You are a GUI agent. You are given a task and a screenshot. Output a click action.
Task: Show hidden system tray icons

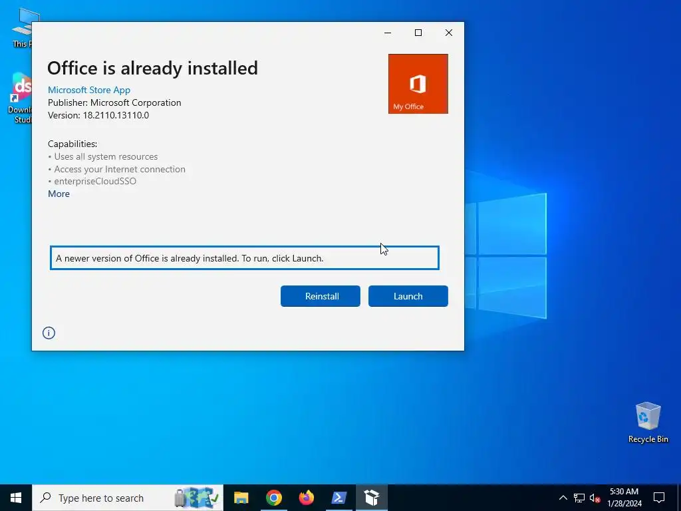pos(563,498)
